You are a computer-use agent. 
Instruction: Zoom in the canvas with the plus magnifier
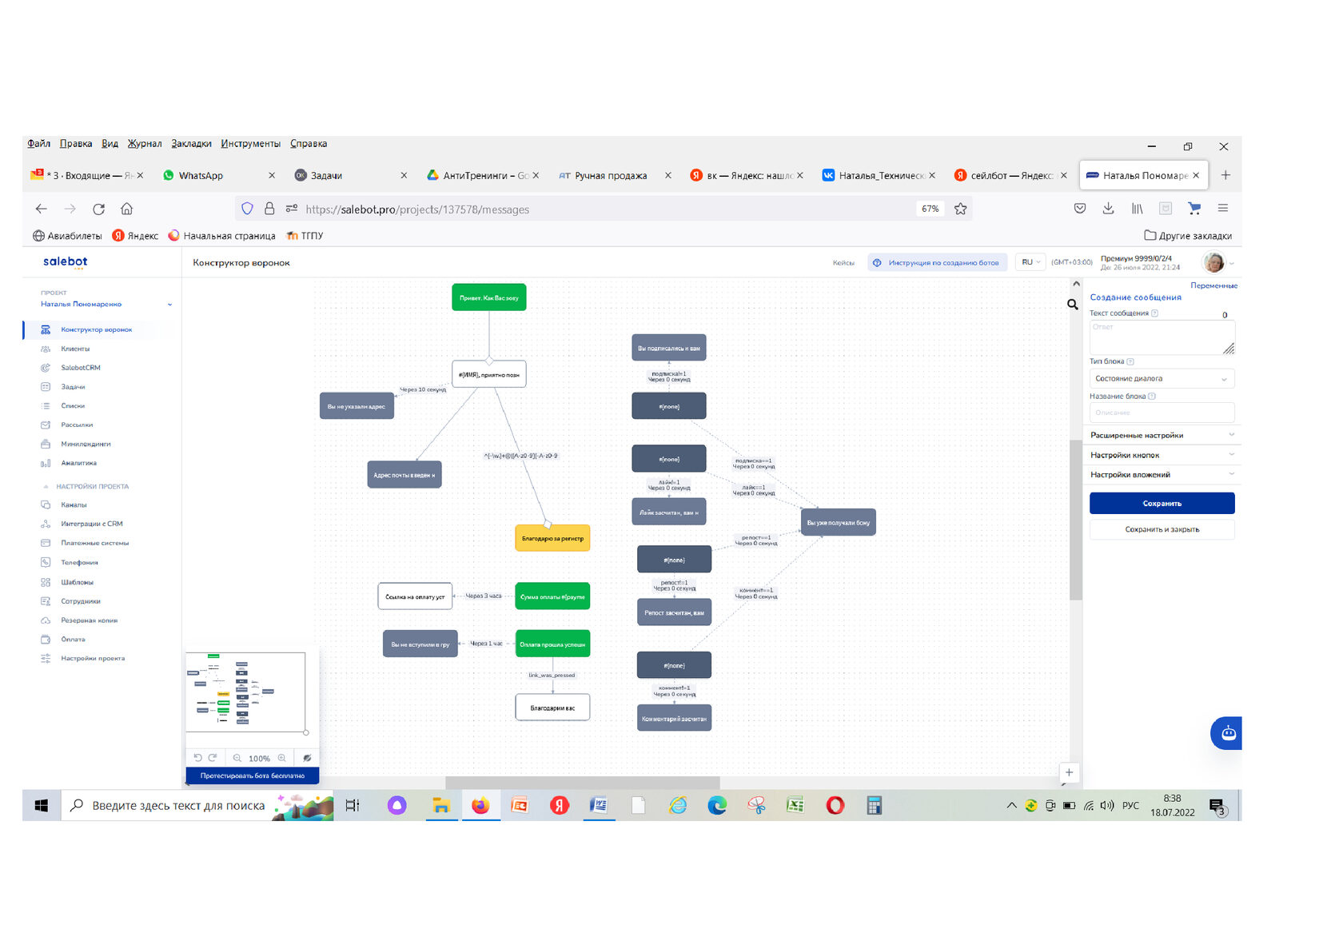pyautogui.click(x=282, y=758)
